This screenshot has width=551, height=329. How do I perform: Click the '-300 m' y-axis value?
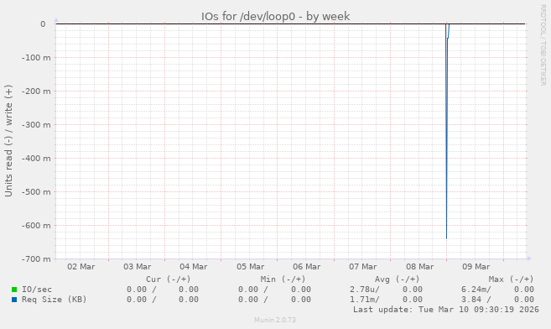tap(36, 125)
